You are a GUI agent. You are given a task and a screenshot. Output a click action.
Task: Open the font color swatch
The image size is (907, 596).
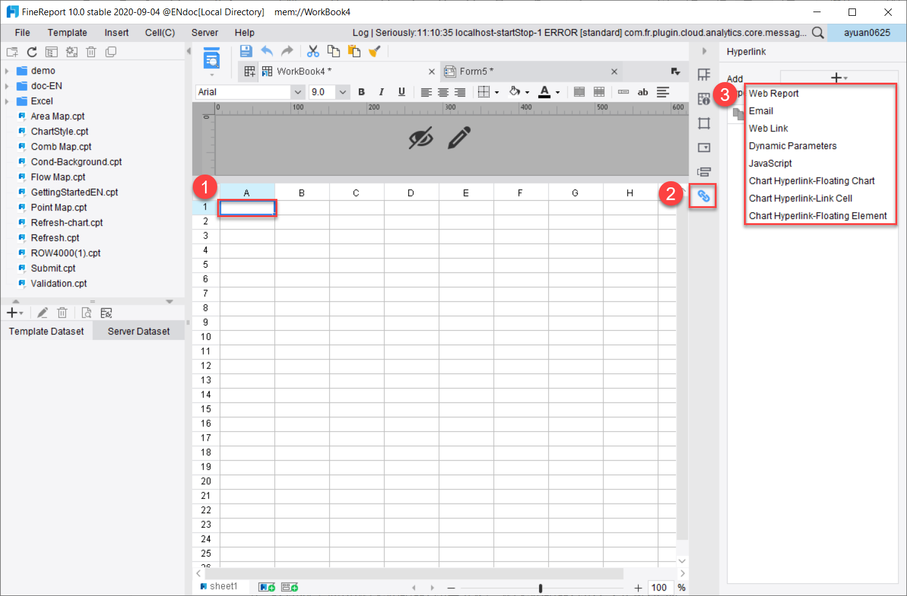tap(544, 92)
